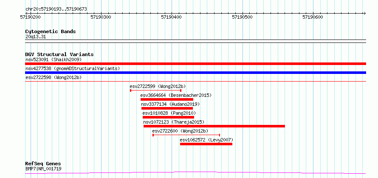Image resolution: width=378 pixels, height=178 pixels.
Task: Select the esv3664664 red variant bar
Action: point(167,99)
